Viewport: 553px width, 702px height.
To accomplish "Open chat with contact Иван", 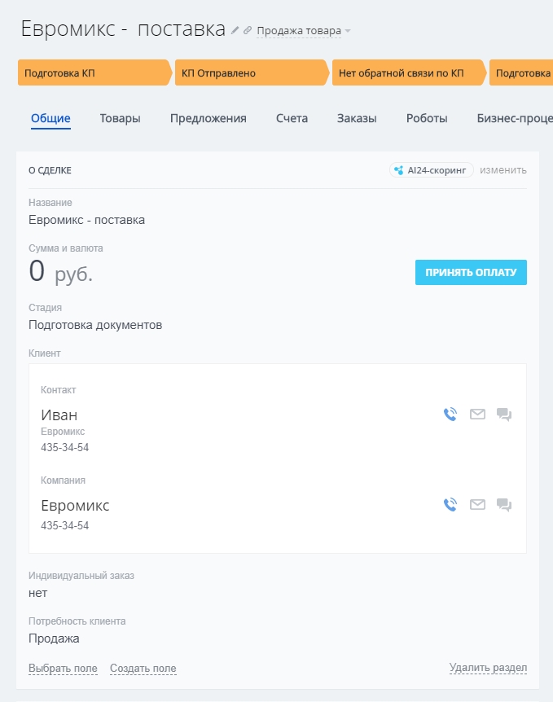I will [504, 415].
